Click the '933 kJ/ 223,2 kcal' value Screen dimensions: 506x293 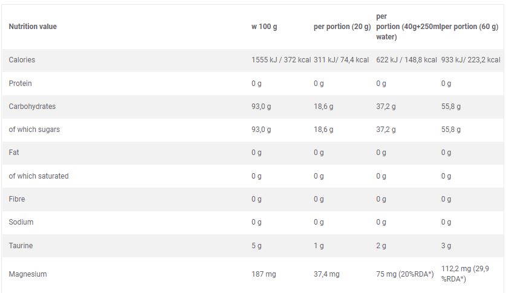pyautogui.click(x=470, y=60)
